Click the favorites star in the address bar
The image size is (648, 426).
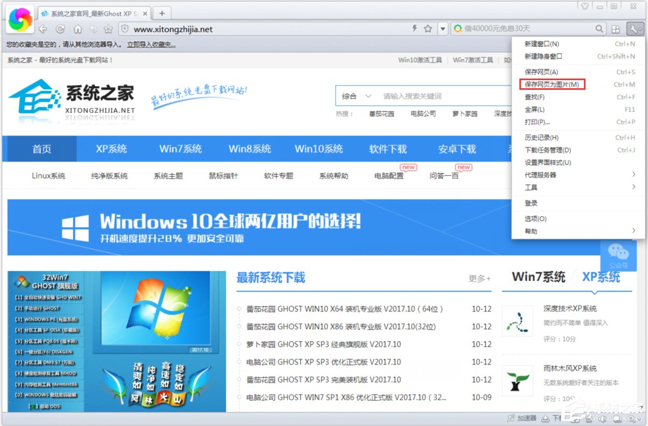click(x=427, y=29)
